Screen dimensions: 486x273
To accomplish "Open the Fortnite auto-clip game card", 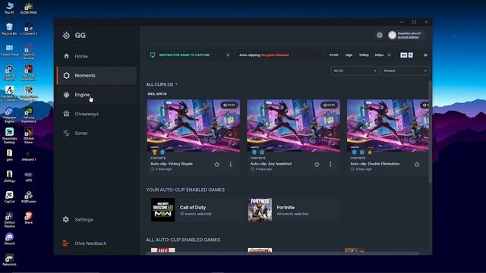I will tap(294, 210).
